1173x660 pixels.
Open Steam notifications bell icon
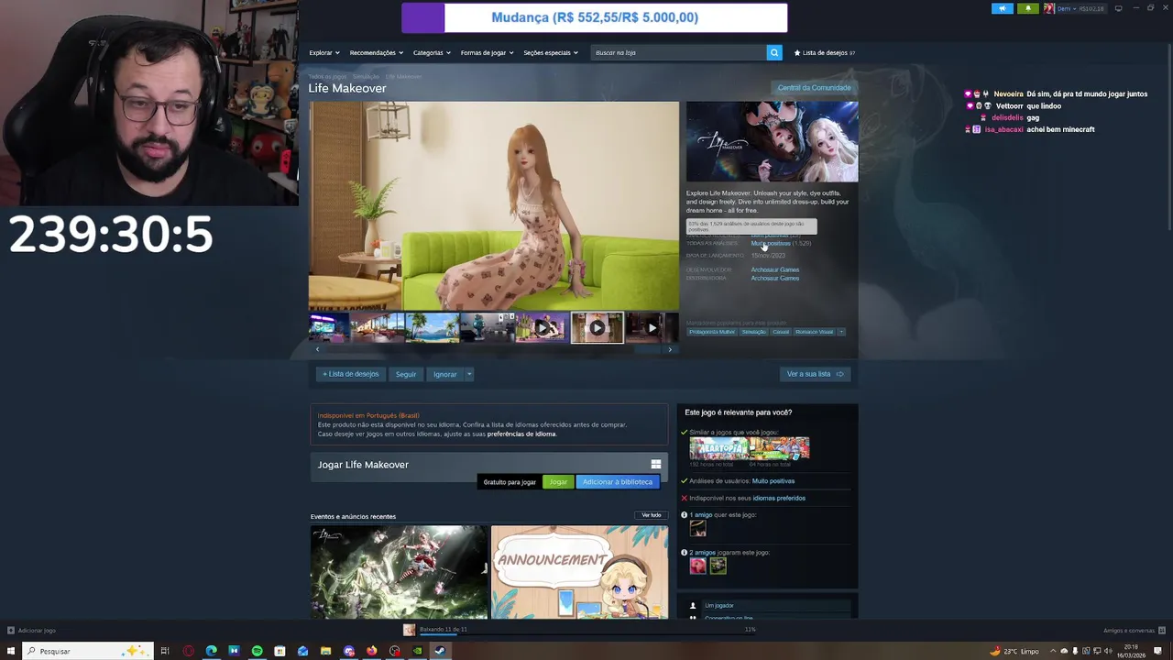1027,8
